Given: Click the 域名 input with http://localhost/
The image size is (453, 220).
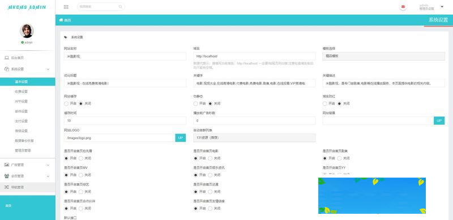Looking at the screenshot, I should [254, 56].
